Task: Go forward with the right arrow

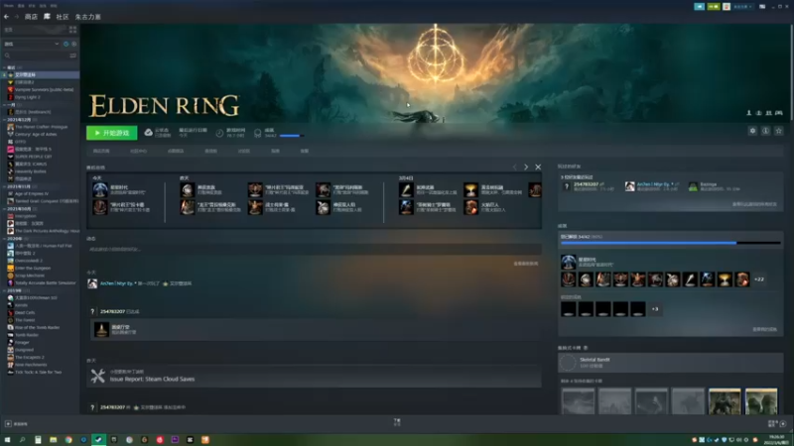Action: 16,17
